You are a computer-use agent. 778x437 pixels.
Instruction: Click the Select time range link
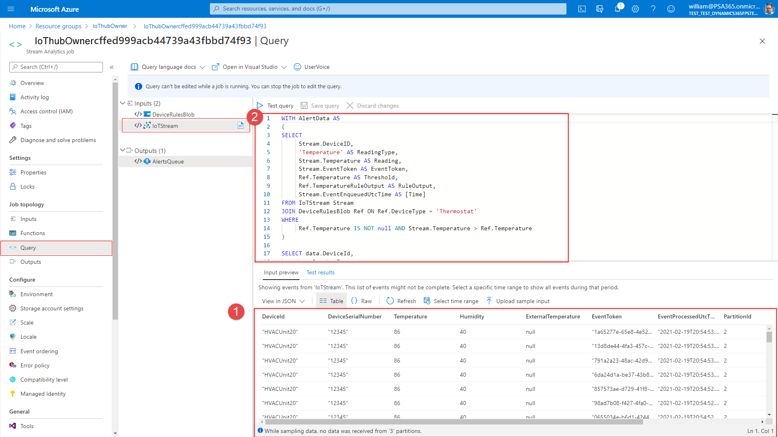click(456, 300)
